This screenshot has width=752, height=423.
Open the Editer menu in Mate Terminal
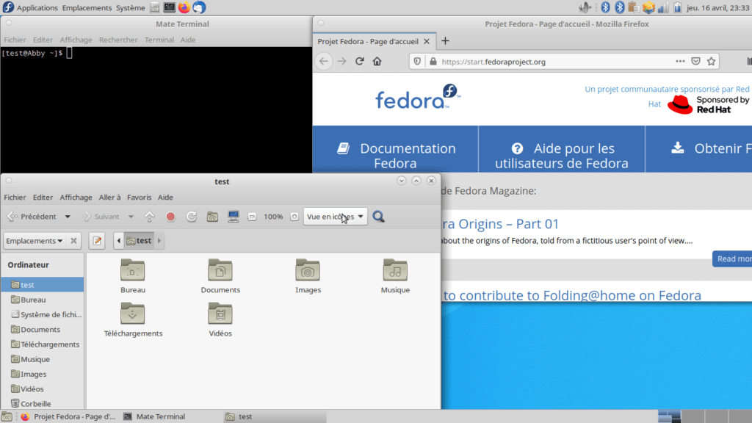pos(43,40)
